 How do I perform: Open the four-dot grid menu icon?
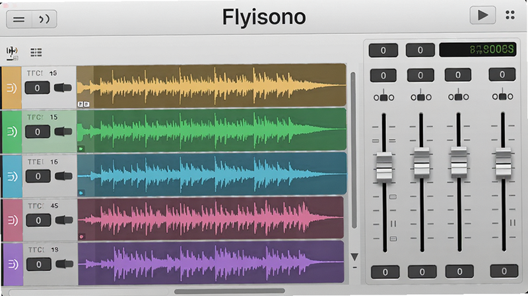(x=510, y=15)
